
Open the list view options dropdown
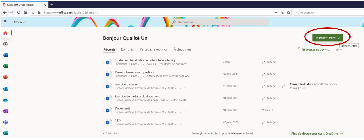coord(339,50)
